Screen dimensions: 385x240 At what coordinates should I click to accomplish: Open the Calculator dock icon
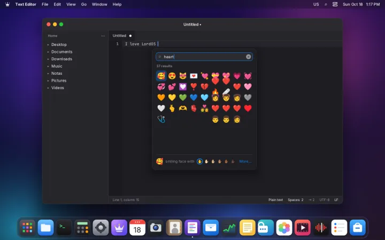tap(82, 228)
